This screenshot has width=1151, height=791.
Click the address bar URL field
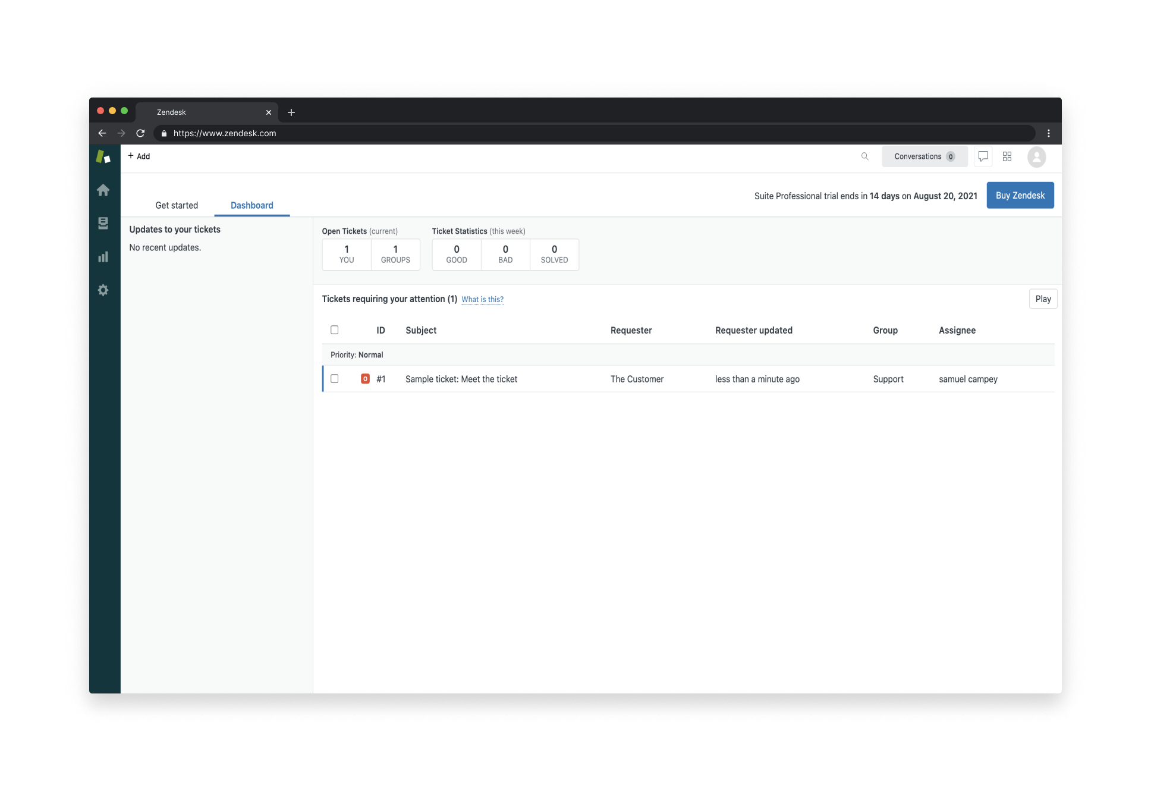(595, 133)
